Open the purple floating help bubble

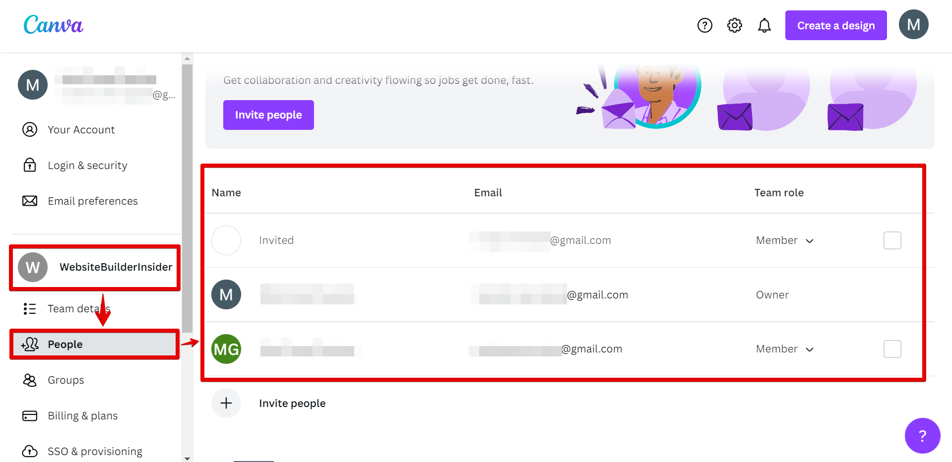click(922, 436)
